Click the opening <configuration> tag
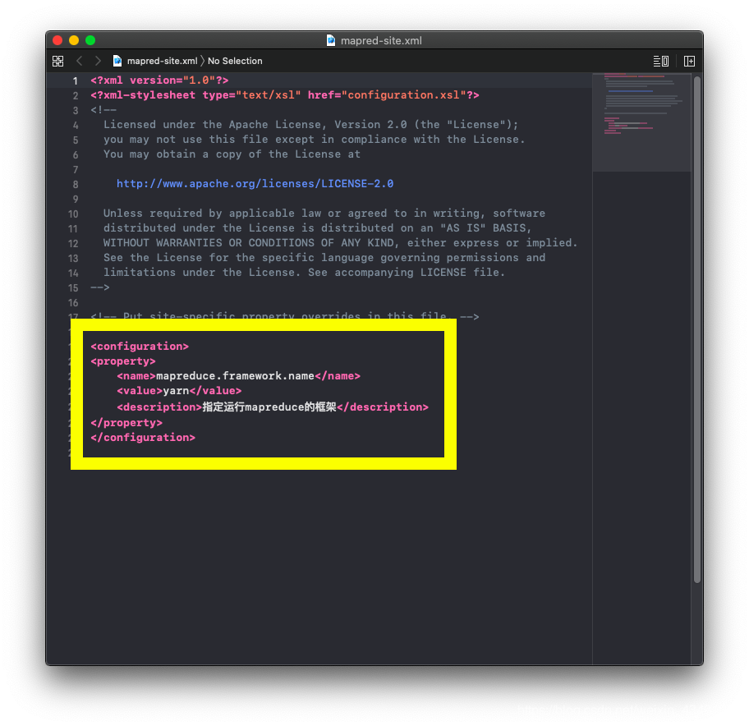The width and height of the screenshot is (749, 726). (x=140, y=347)
